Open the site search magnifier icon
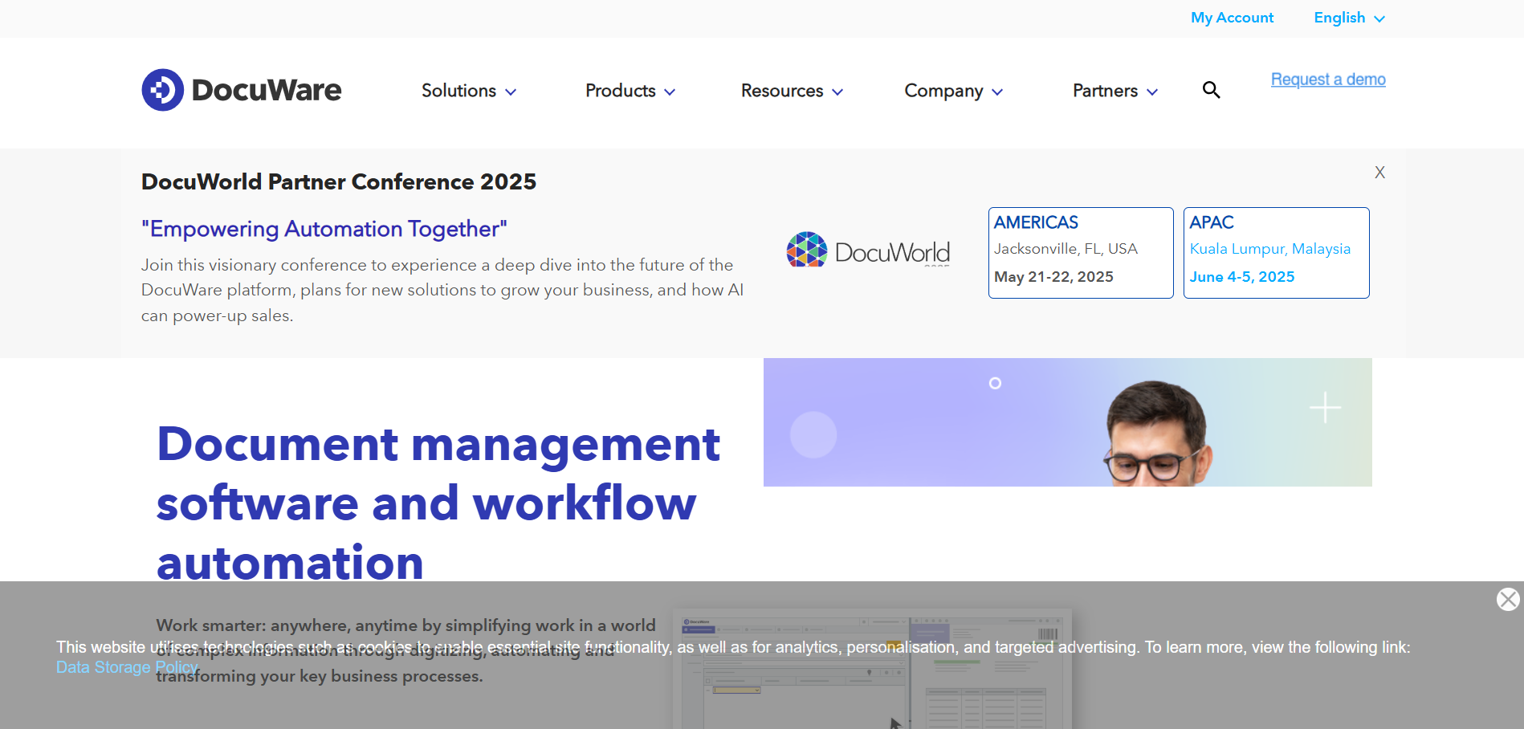 [x=1211, y=90]
